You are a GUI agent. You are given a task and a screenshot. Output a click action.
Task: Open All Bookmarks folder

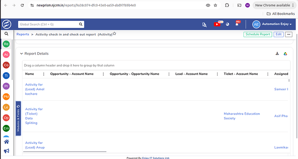[281, 14]
